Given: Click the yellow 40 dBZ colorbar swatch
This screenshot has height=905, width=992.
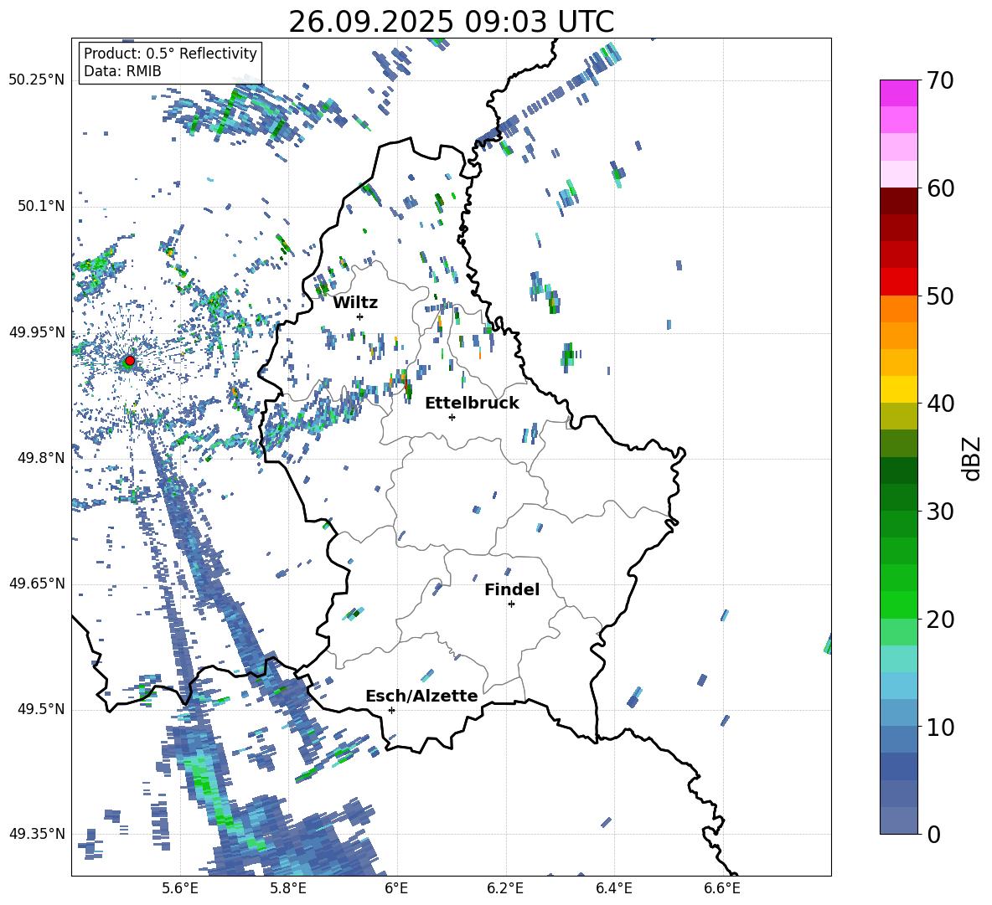Looking at the screenshot, I should click(898, 389).
